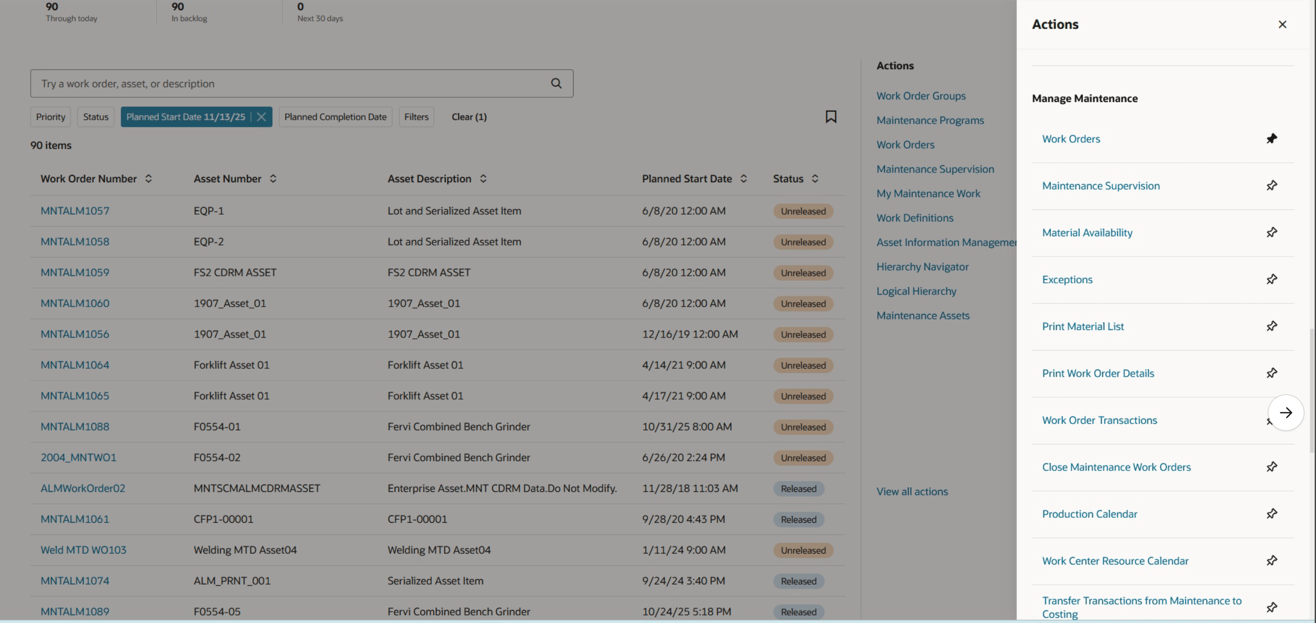1316x623 pixels.
Task: Pin the Production Calendar action
Action: pos(1272,513)
